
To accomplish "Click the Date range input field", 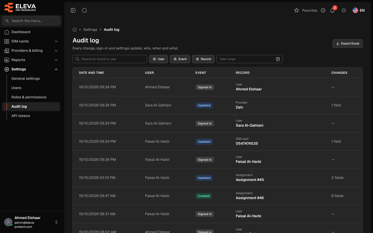I will click(250, 59).
